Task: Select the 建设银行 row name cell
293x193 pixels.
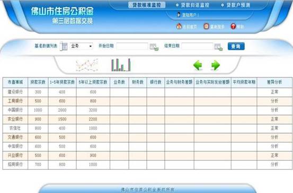Action: pos(15,92)
